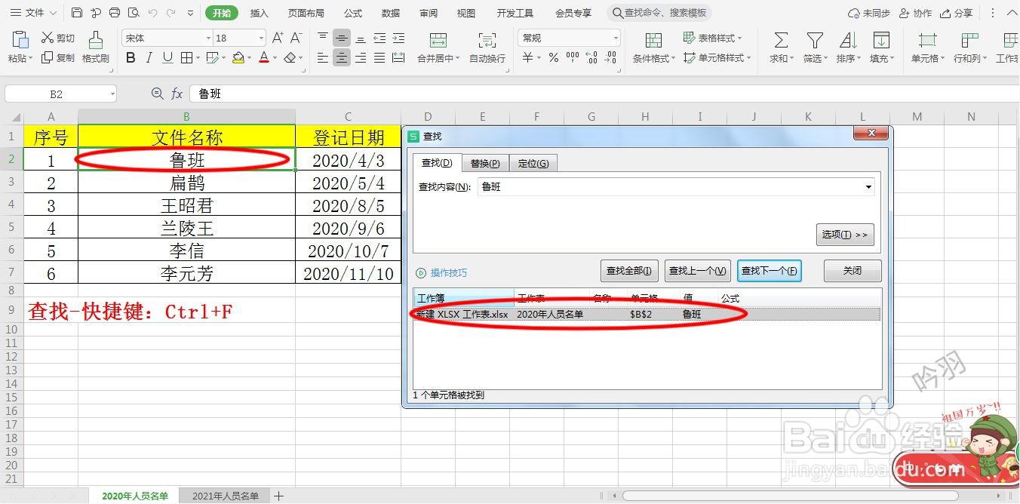Click the 查找下一个(F) button
The image size is (1020, 504).
(x=770, y=271)
